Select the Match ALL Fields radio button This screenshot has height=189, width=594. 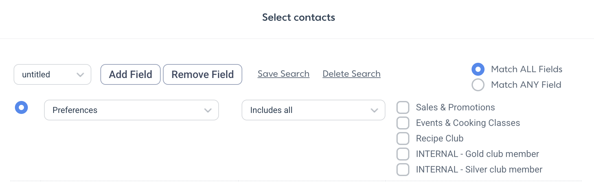478,69
